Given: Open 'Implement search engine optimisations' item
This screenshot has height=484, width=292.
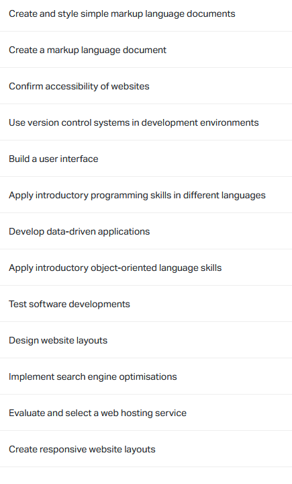Looking at the screenshot, I should pyautogui.click(x=146, y=376).
